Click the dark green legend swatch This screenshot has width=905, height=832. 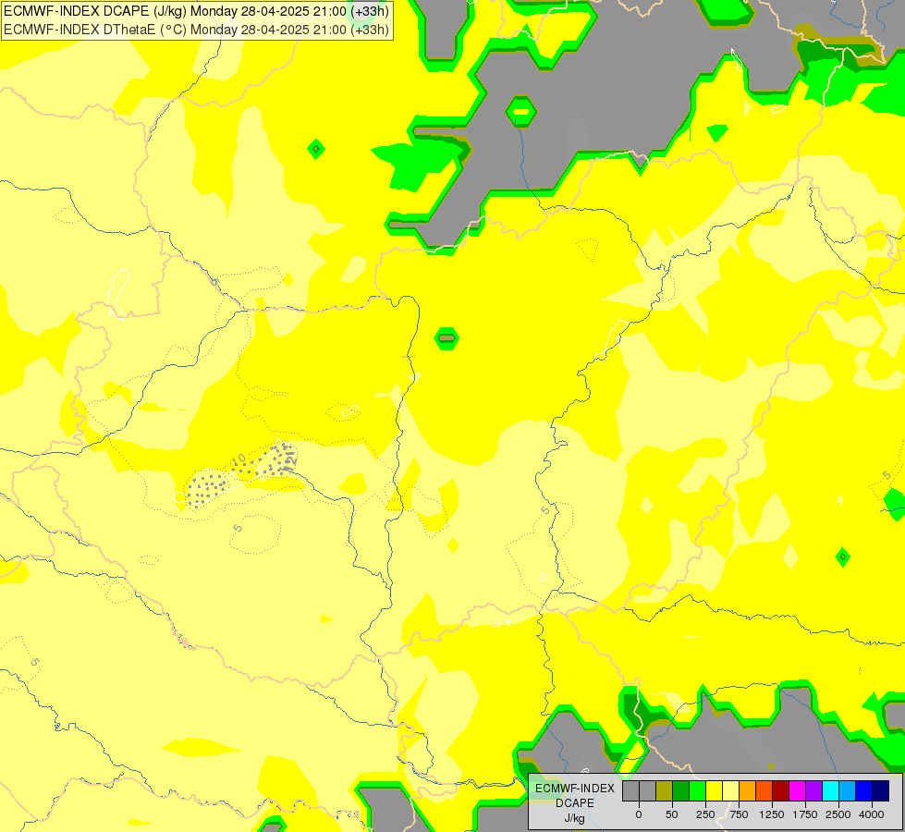681,791
